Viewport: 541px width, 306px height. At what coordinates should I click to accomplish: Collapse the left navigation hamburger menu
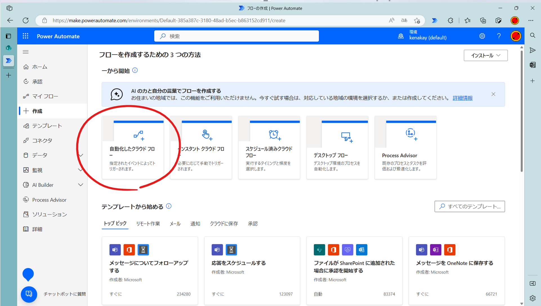(26, 52)
